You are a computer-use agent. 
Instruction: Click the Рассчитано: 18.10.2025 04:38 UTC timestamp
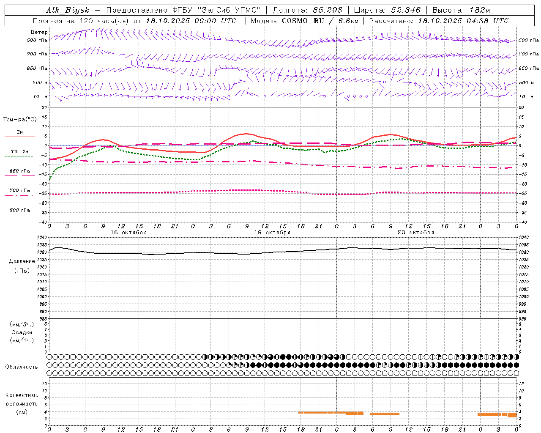[439, 21]
